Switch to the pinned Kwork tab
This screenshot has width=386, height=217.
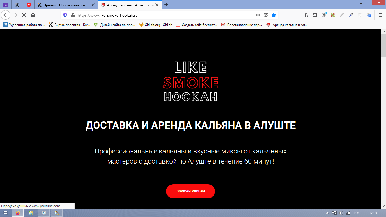pos(17,5)
